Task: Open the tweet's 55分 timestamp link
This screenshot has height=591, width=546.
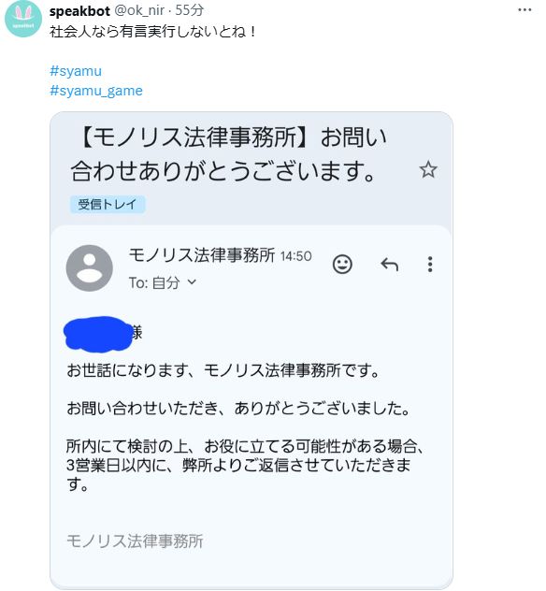Action: [189, 10]
